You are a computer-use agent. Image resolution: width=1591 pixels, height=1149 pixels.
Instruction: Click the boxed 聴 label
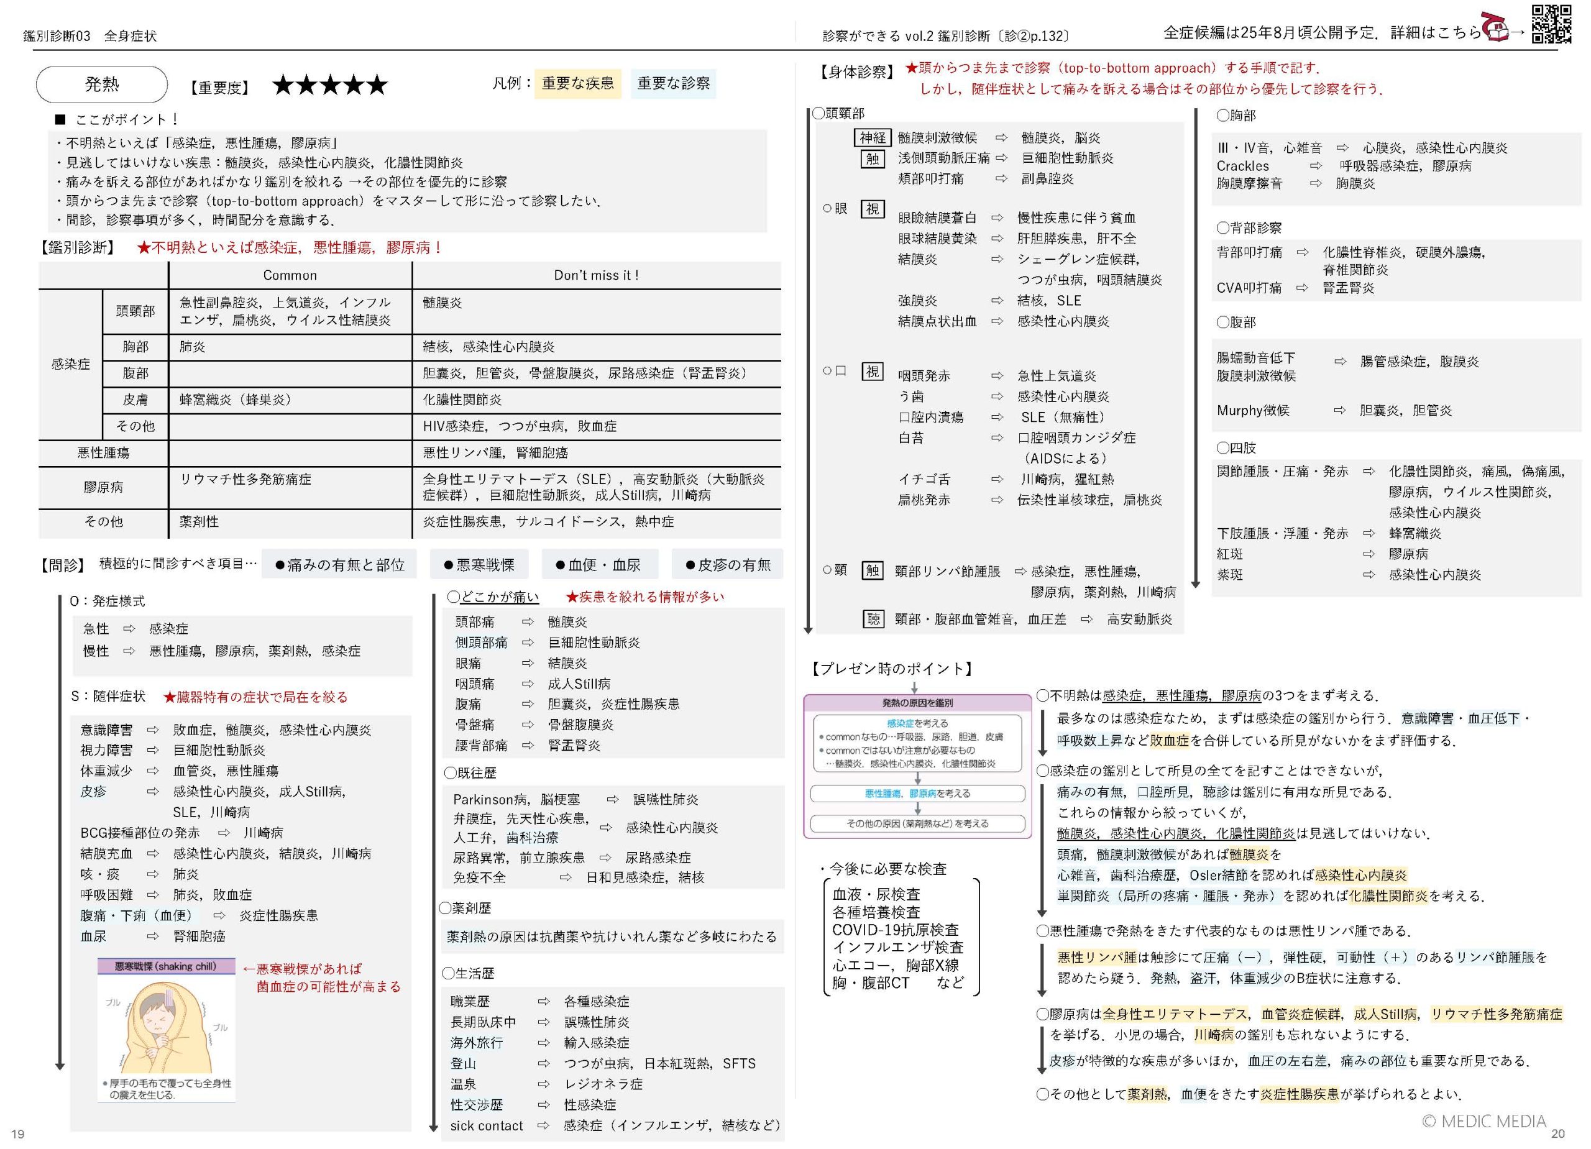click(x=873, y=619)
